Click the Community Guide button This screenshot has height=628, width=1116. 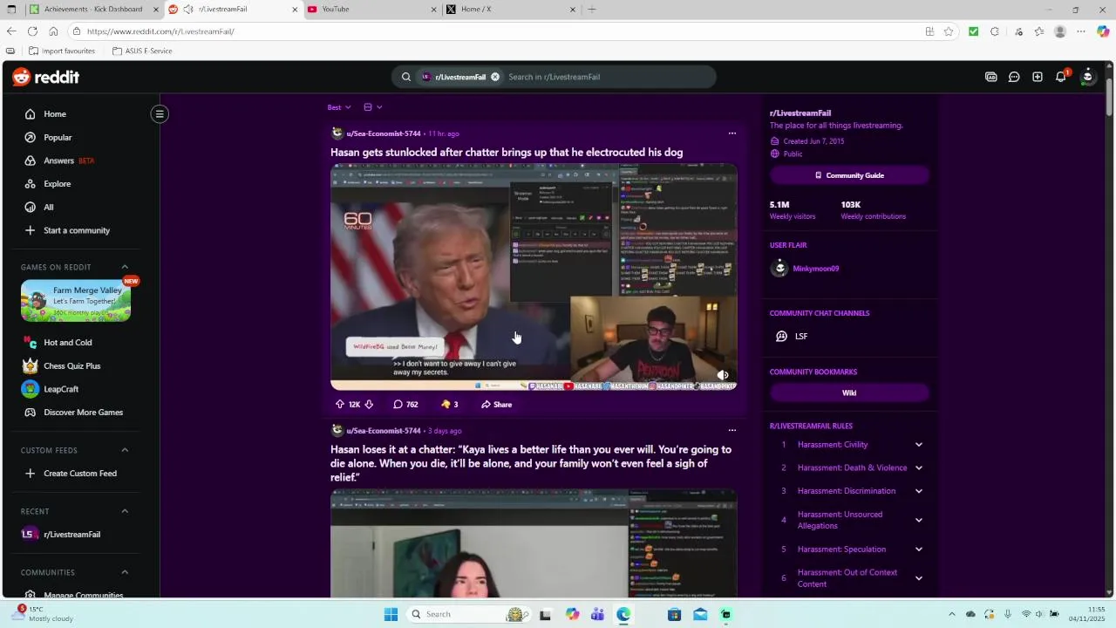coord(849,175)
